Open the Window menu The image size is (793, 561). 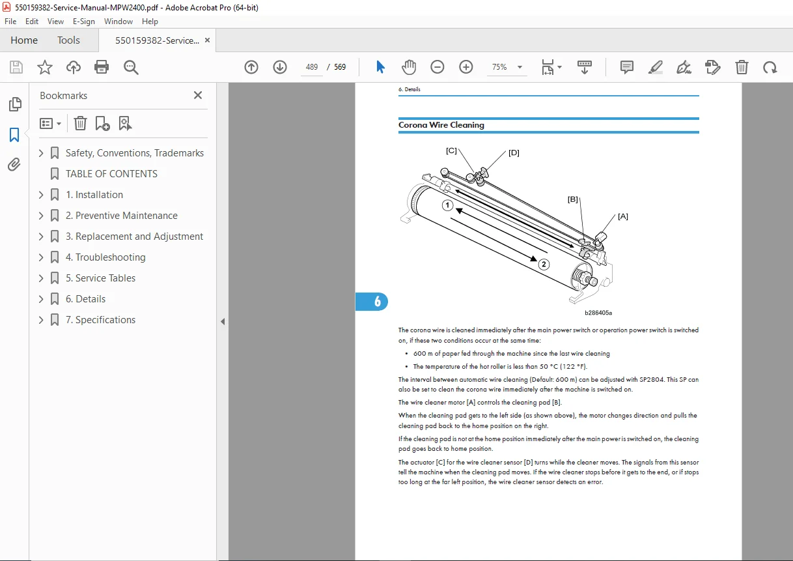point(118,22)
